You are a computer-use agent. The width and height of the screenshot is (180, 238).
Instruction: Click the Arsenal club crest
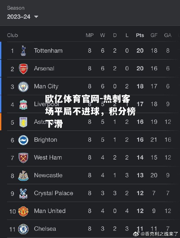point(23,69)
